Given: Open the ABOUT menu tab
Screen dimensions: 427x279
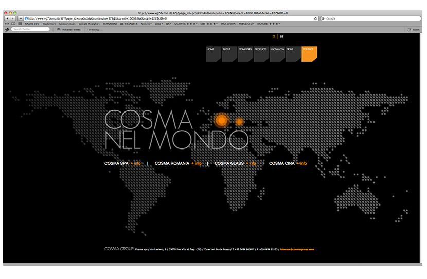Looking at the screenshot, I should [x=229, y=54].
